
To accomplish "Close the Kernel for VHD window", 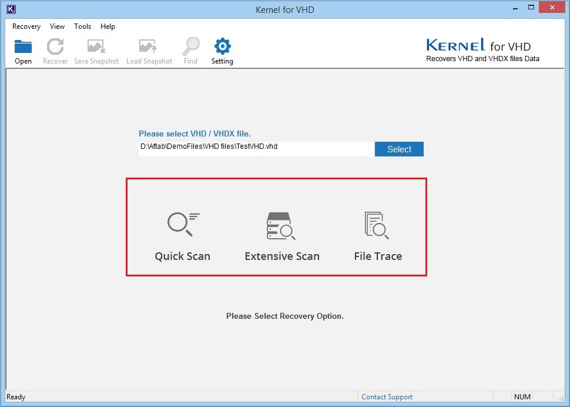I will 552,8.
